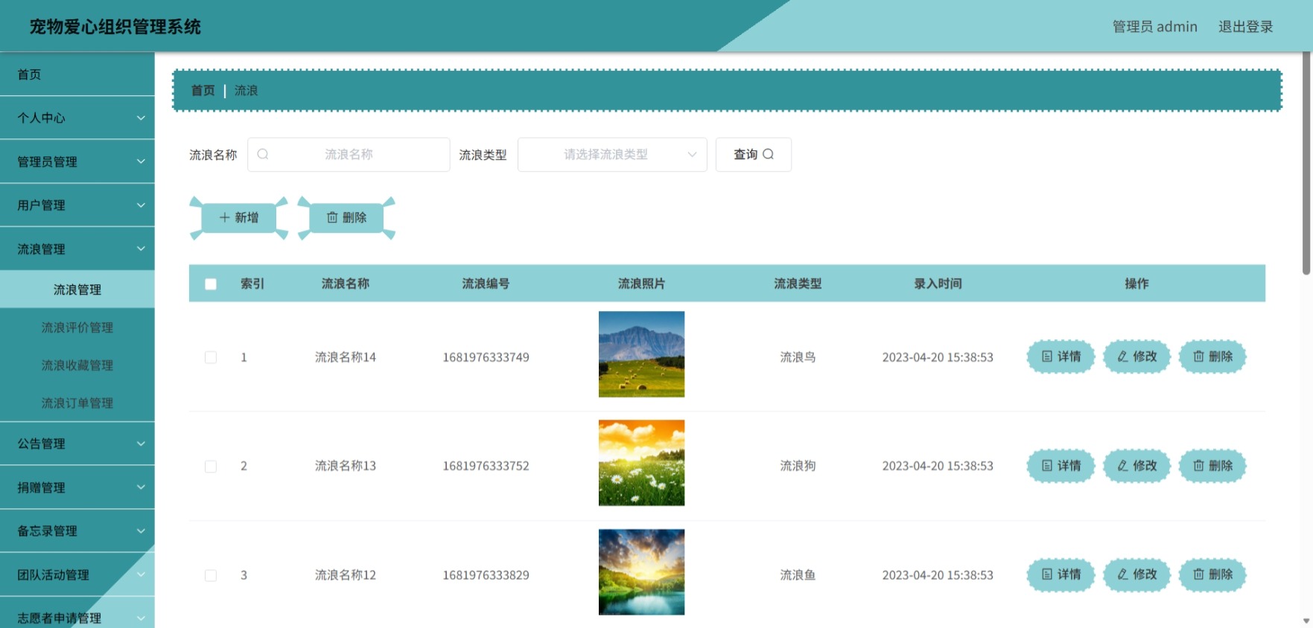
Task: Click 详情 document icon for 流浪名称14
Action: point(1047,356)
